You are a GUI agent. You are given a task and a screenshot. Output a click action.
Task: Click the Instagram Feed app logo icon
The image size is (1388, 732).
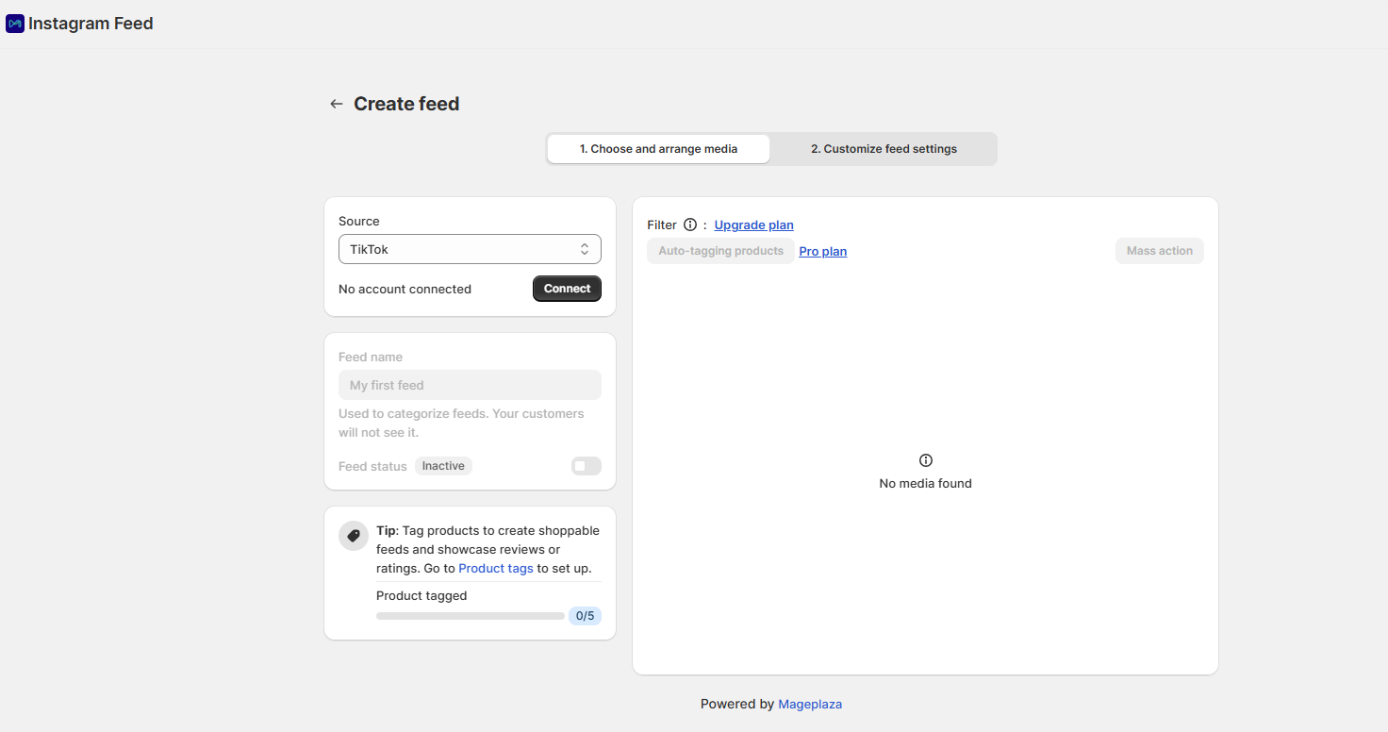coord(15,24)
